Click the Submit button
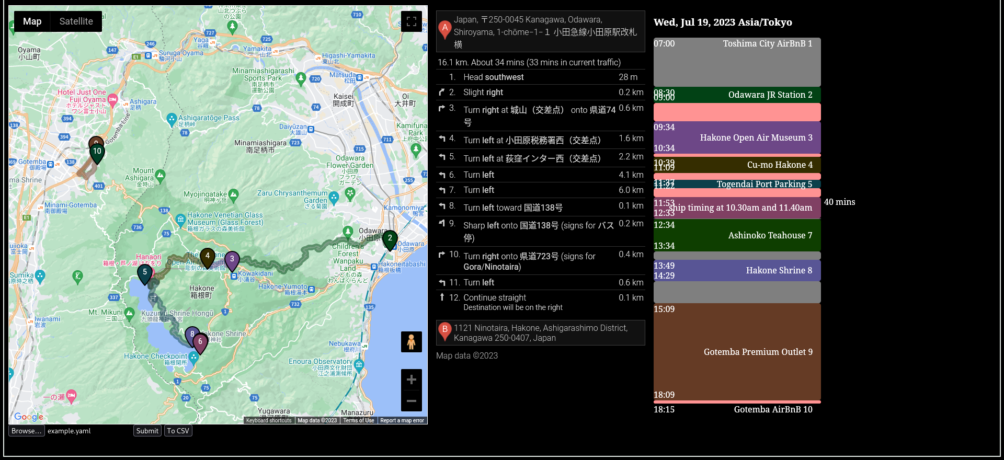 pyautogui.click(x=147, y=431)
